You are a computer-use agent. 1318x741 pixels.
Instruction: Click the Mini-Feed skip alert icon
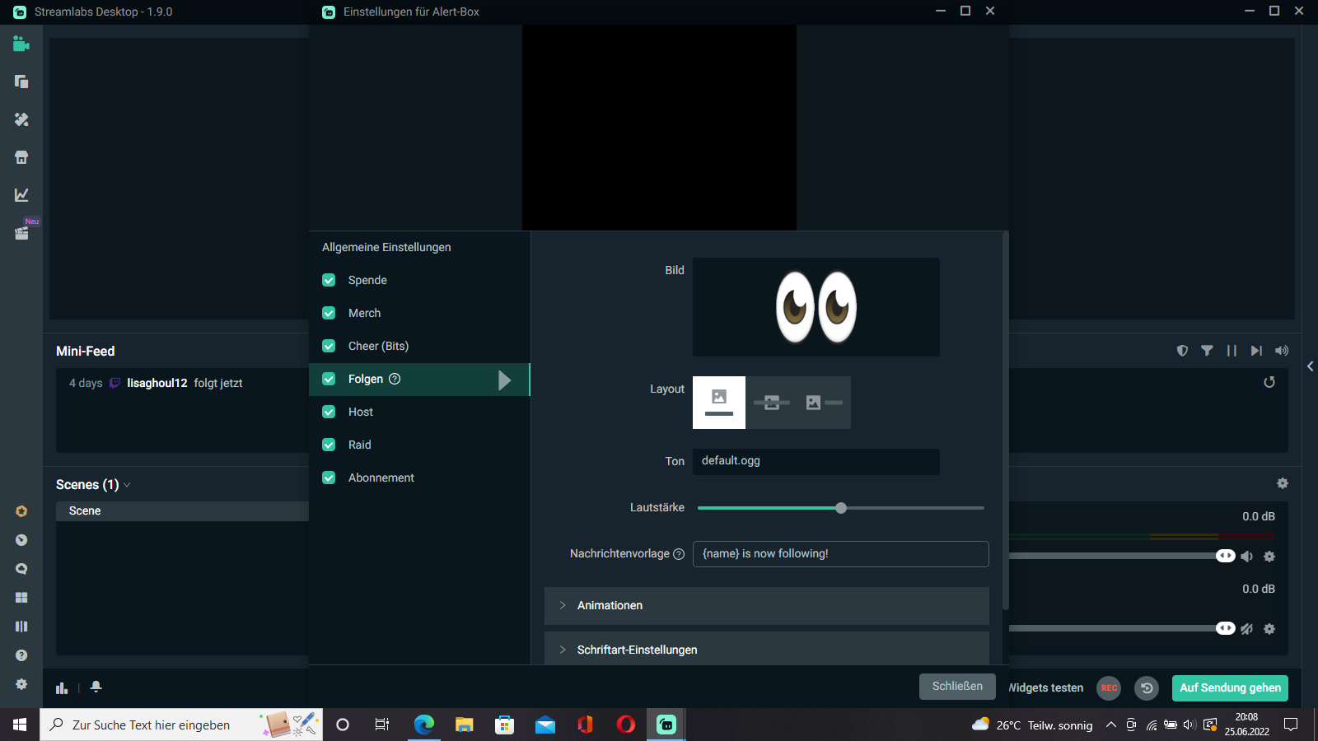point(1256,351)
